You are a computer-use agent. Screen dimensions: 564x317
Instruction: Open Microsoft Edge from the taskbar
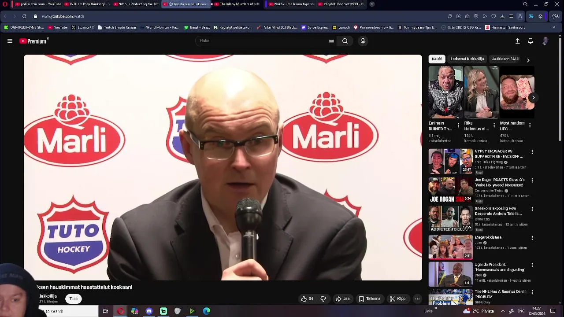coord(206,311)
